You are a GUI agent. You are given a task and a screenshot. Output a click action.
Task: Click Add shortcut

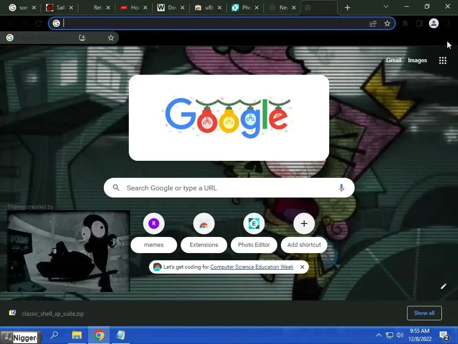(304, 232)
